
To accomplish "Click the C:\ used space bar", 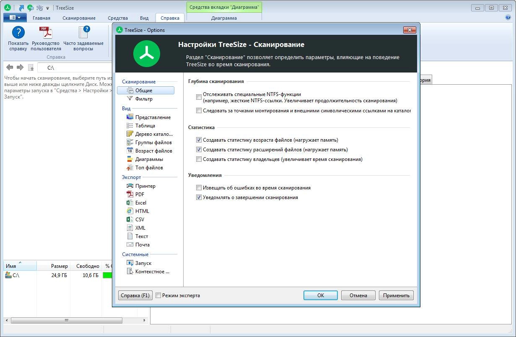I will click(x=107, y=275).
